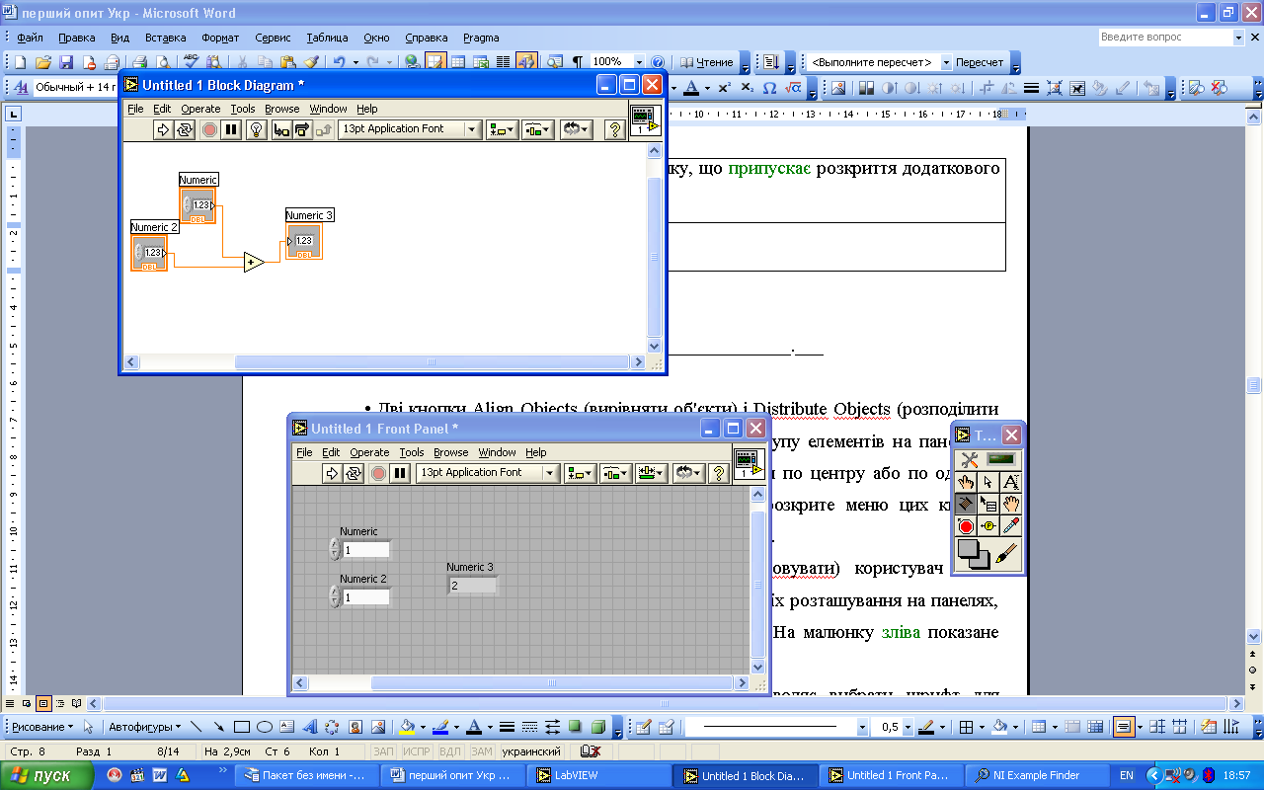Open font dropdown in Front Panel toolbar
This screenshot has height=790, width=1264.
[487, 473]
